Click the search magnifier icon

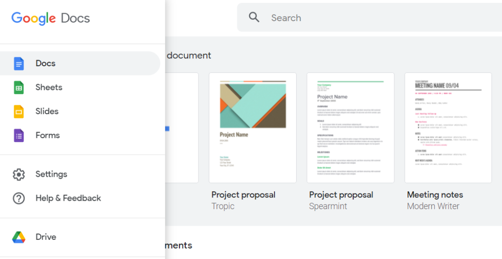[254, 17]
